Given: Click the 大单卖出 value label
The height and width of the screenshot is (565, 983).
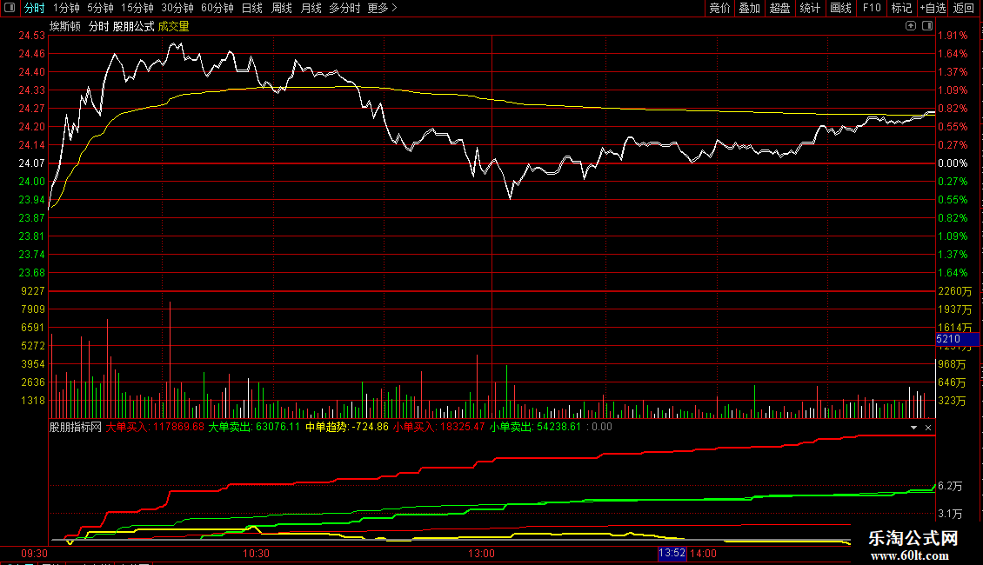Looking at the screenshot, I should pyautogui.click(x=254, y=427).
